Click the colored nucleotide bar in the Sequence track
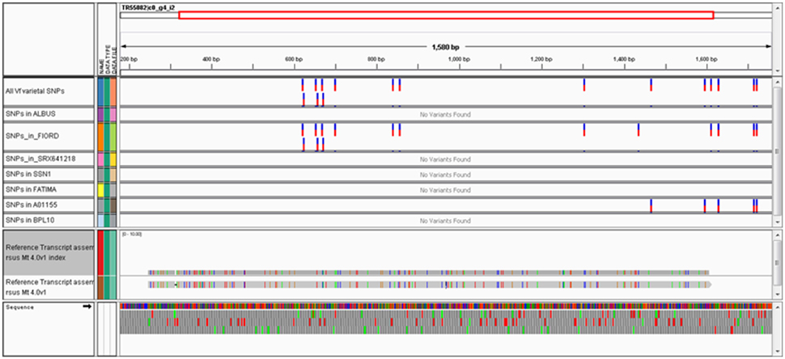 click(446, 306)
